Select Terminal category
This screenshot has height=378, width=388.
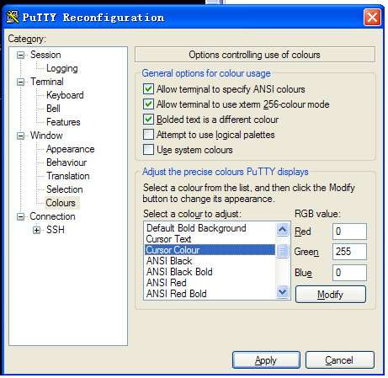pos(47,82)
